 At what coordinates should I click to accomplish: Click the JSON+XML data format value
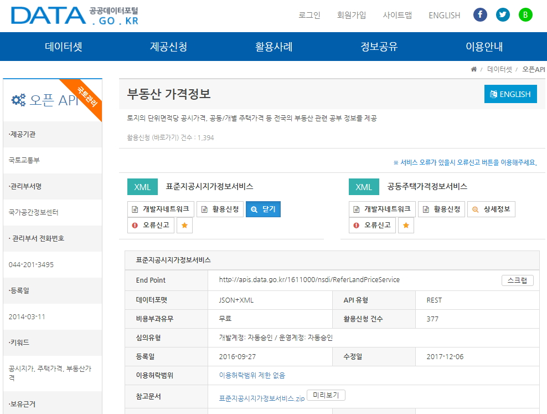[236, 300]
